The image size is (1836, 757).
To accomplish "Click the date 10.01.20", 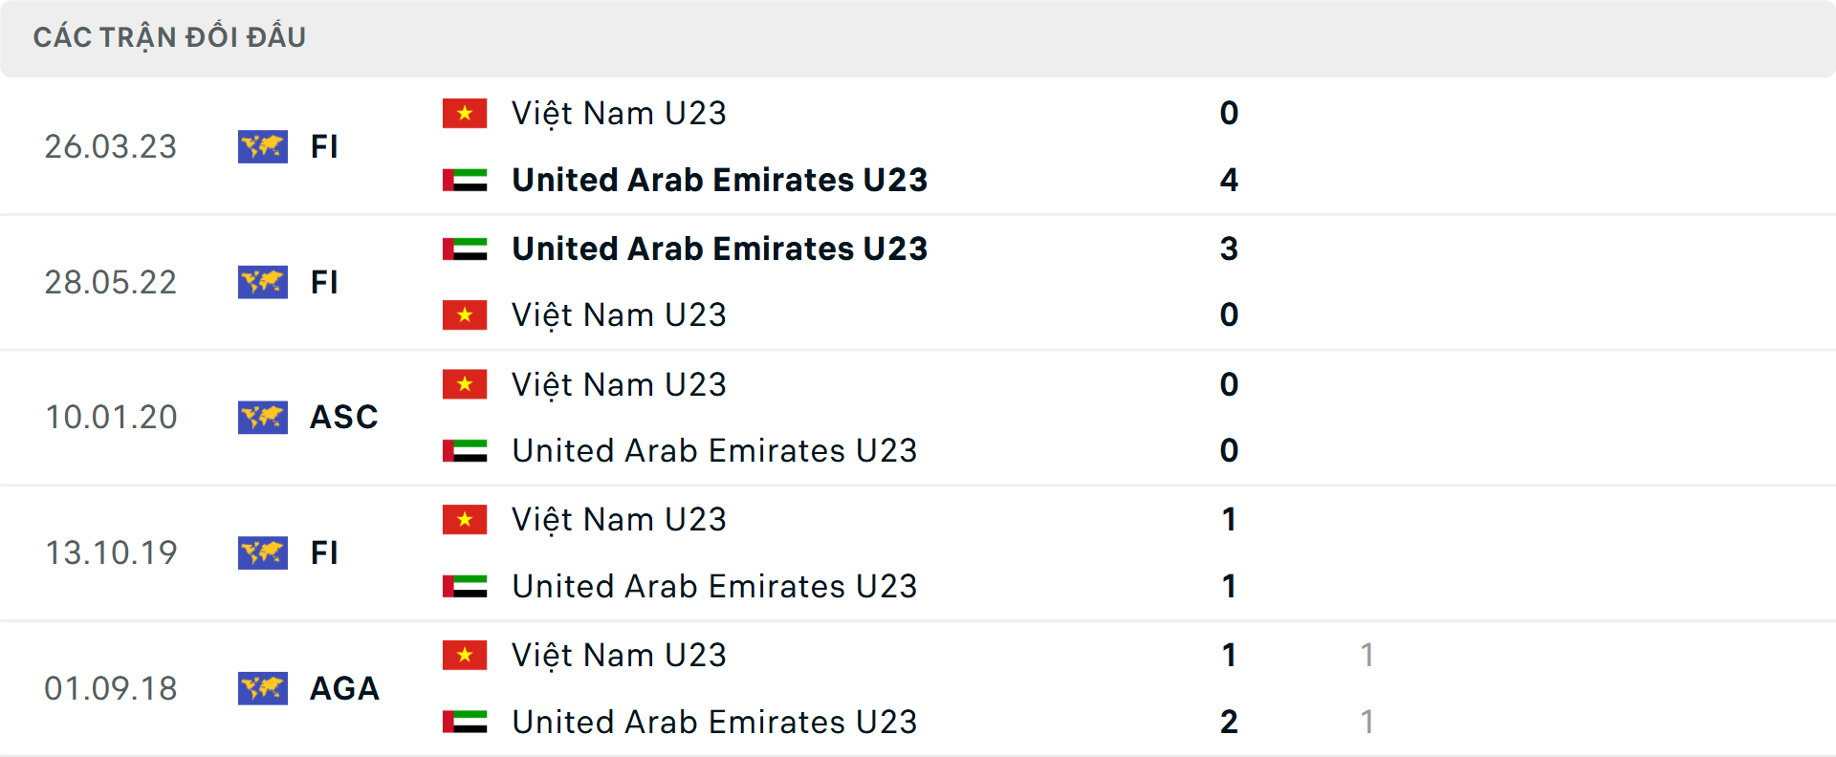I will tap(111, 417).
